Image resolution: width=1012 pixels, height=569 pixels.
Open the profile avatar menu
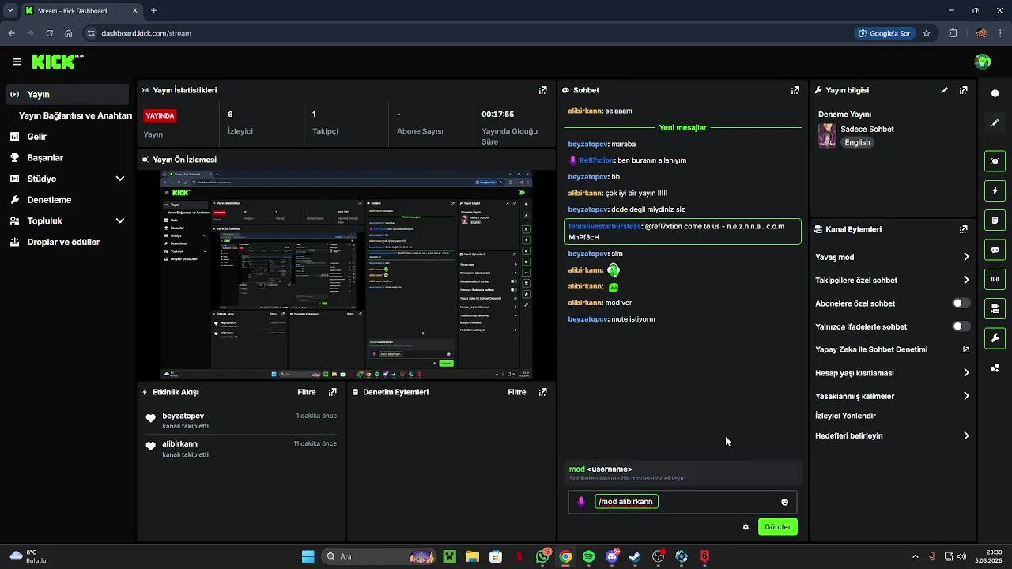click(983, 62)
